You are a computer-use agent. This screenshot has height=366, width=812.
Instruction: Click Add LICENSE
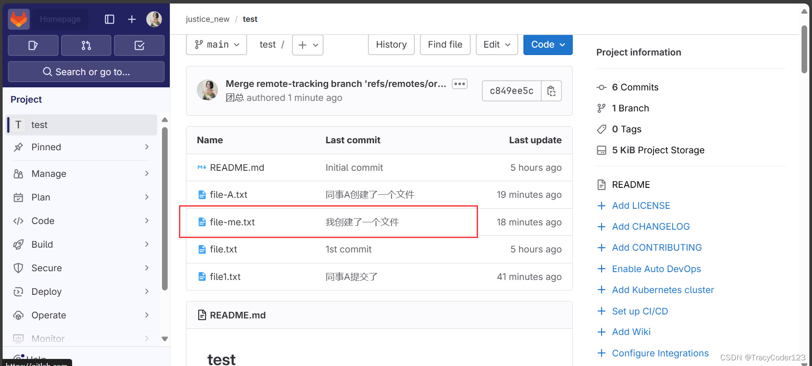tap(641, 206)
